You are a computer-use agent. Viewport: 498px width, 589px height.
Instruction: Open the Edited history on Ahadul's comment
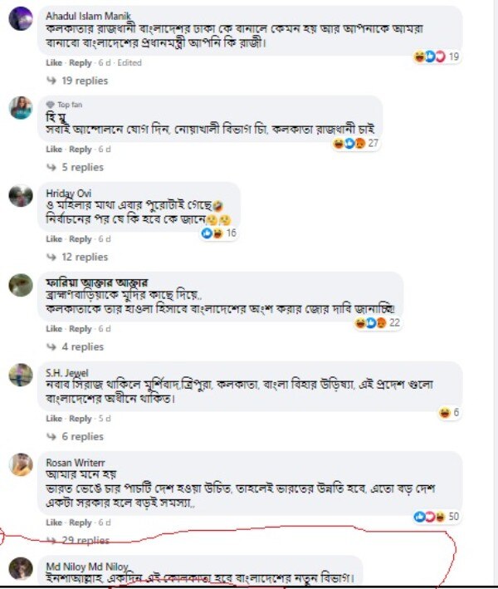tap(129, 62)
